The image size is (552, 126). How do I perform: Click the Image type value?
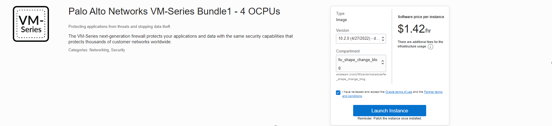341,20
